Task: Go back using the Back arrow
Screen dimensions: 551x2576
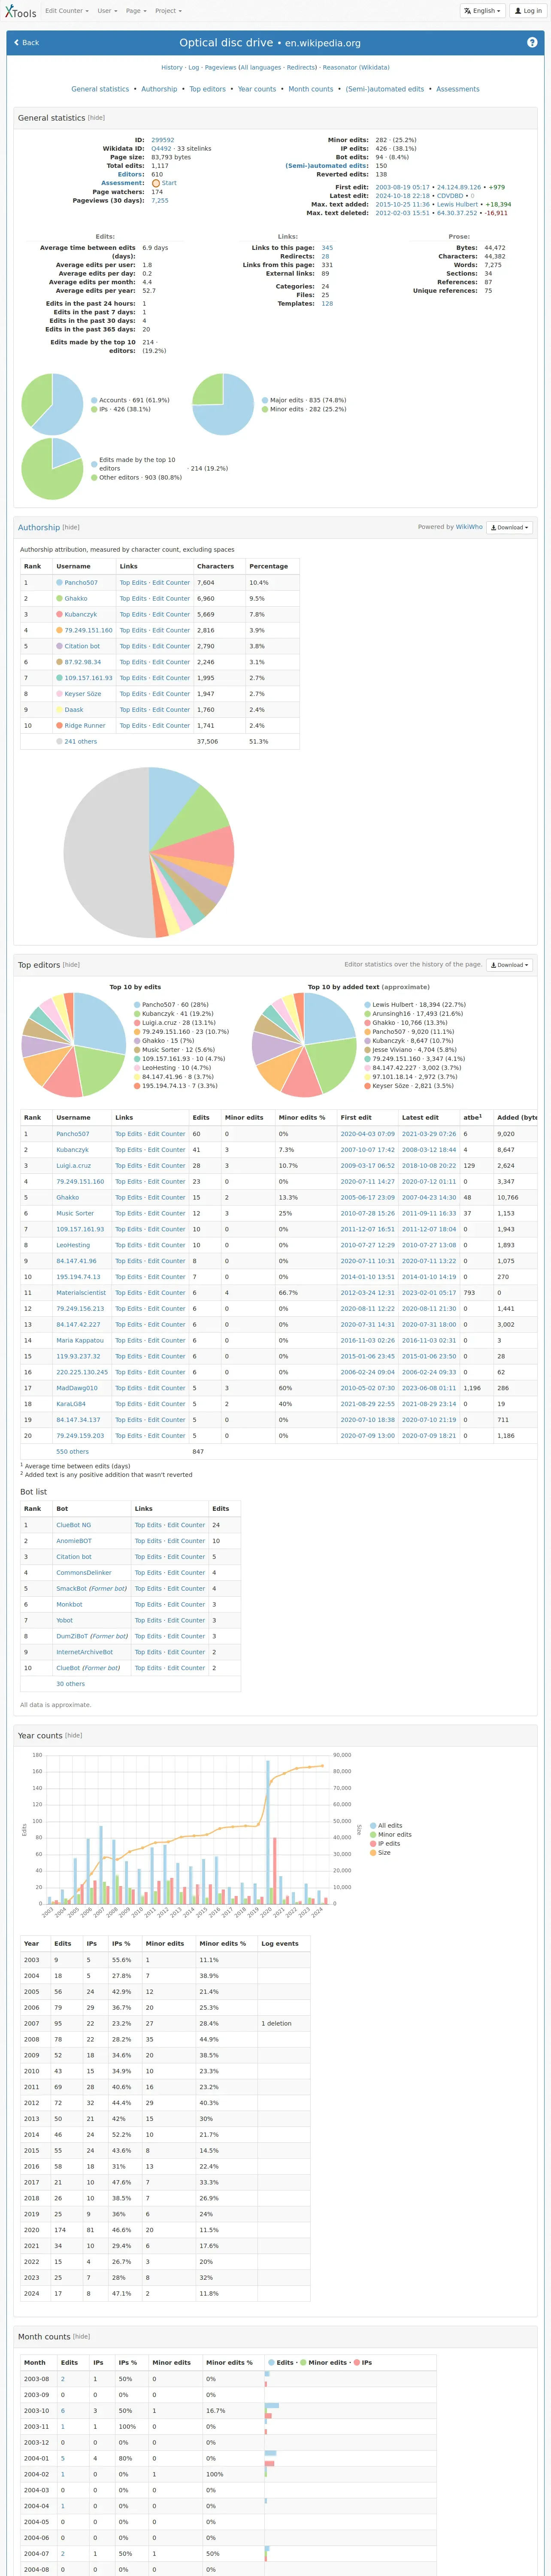Action: tap(27, 43)
